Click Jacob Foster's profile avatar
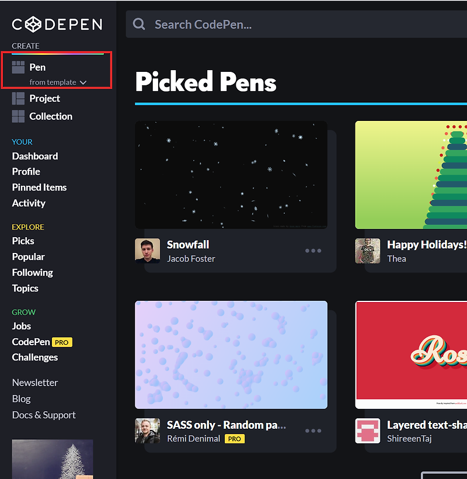 [x=147, y=251]
